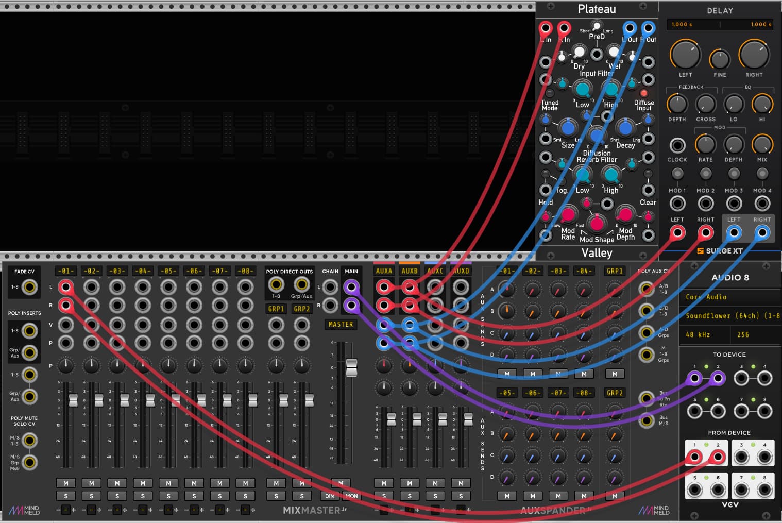The image size is (782, 523).
Task: Open the Soundflower device selector
Action: (x=732, y=316)
